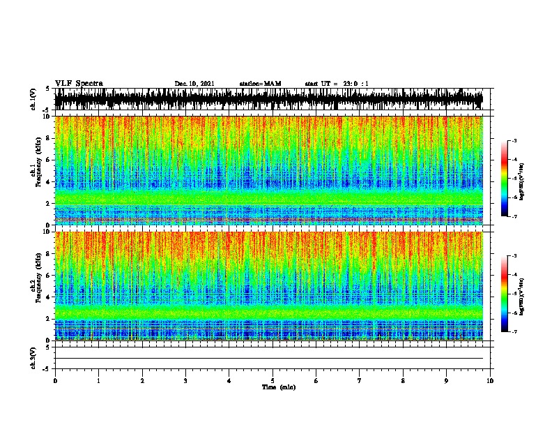Click the green 2 kHz band in ch.1 spectrogram
Viewport: 552px width, 427px height.
coord(269,197)
